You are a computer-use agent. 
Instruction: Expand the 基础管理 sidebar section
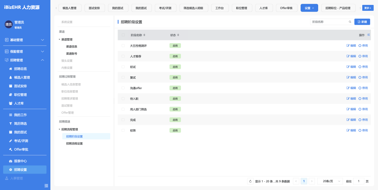click(42, 40)
